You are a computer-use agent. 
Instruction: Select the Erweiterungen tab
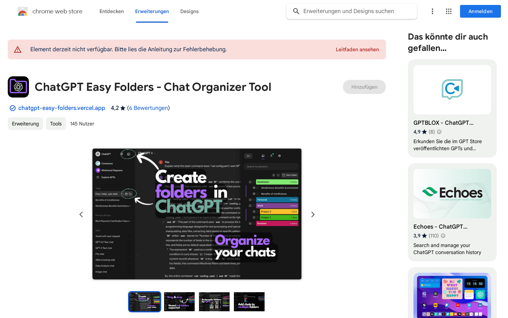152,11
